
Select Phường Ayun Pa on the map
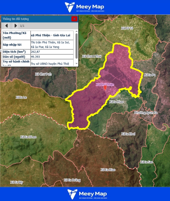pos(146,113)
